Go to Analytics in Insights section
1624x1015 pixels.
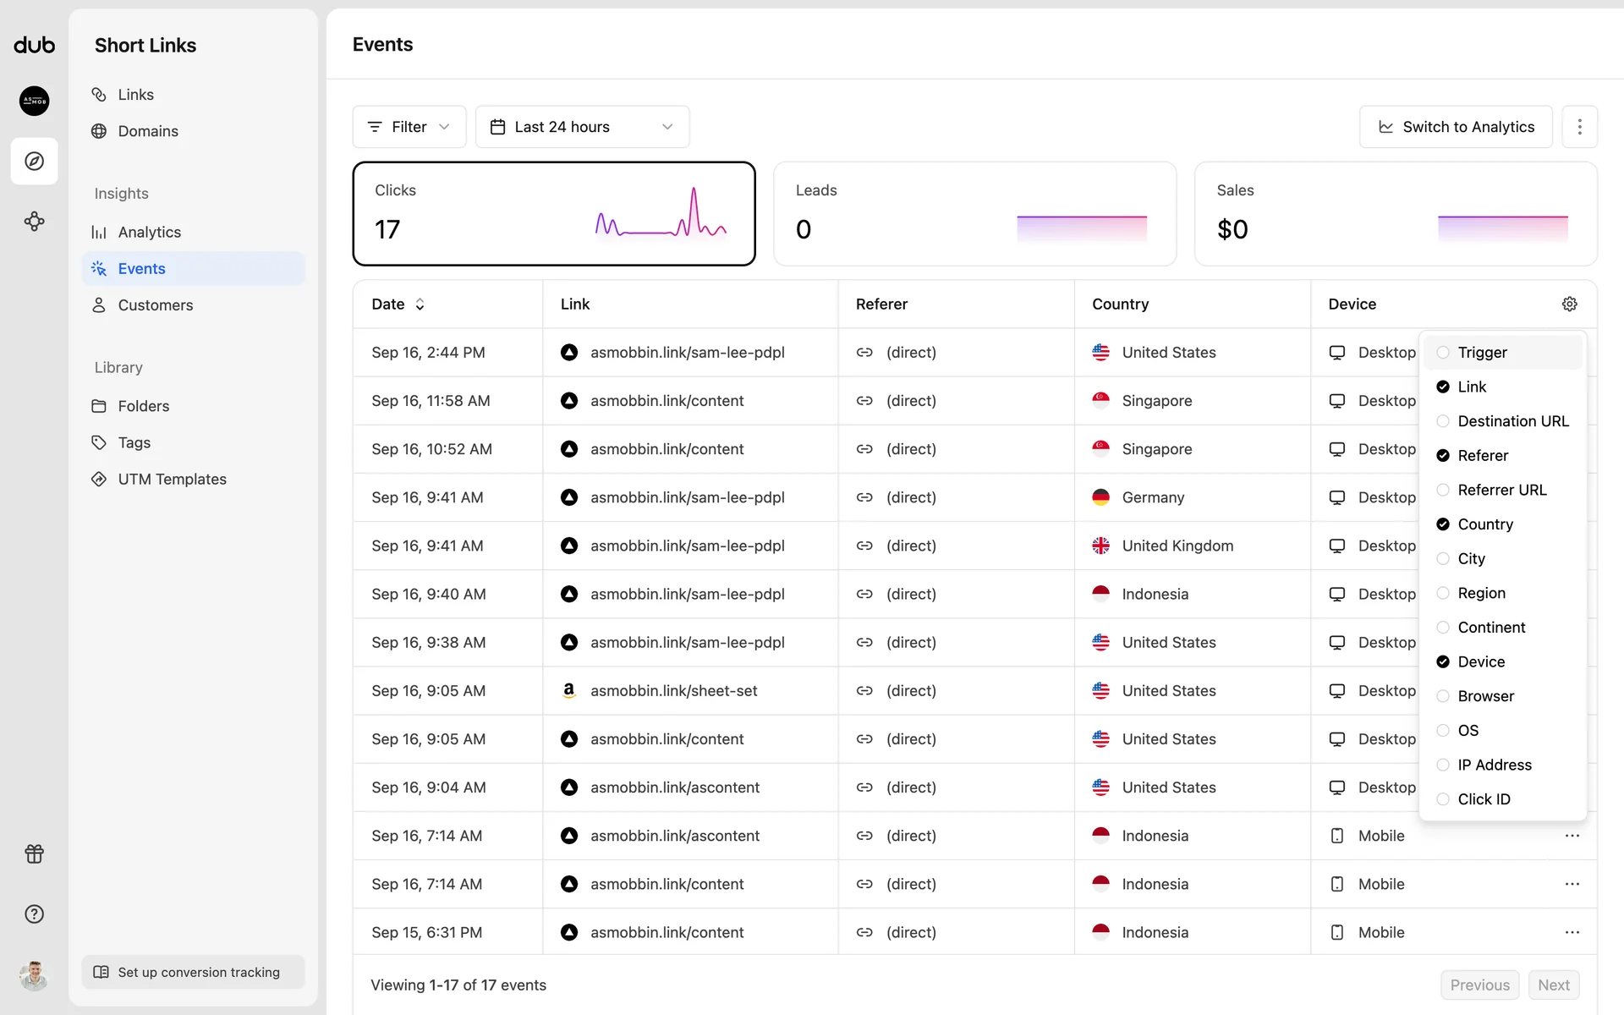pyautogui.click(x=149, y=232)
